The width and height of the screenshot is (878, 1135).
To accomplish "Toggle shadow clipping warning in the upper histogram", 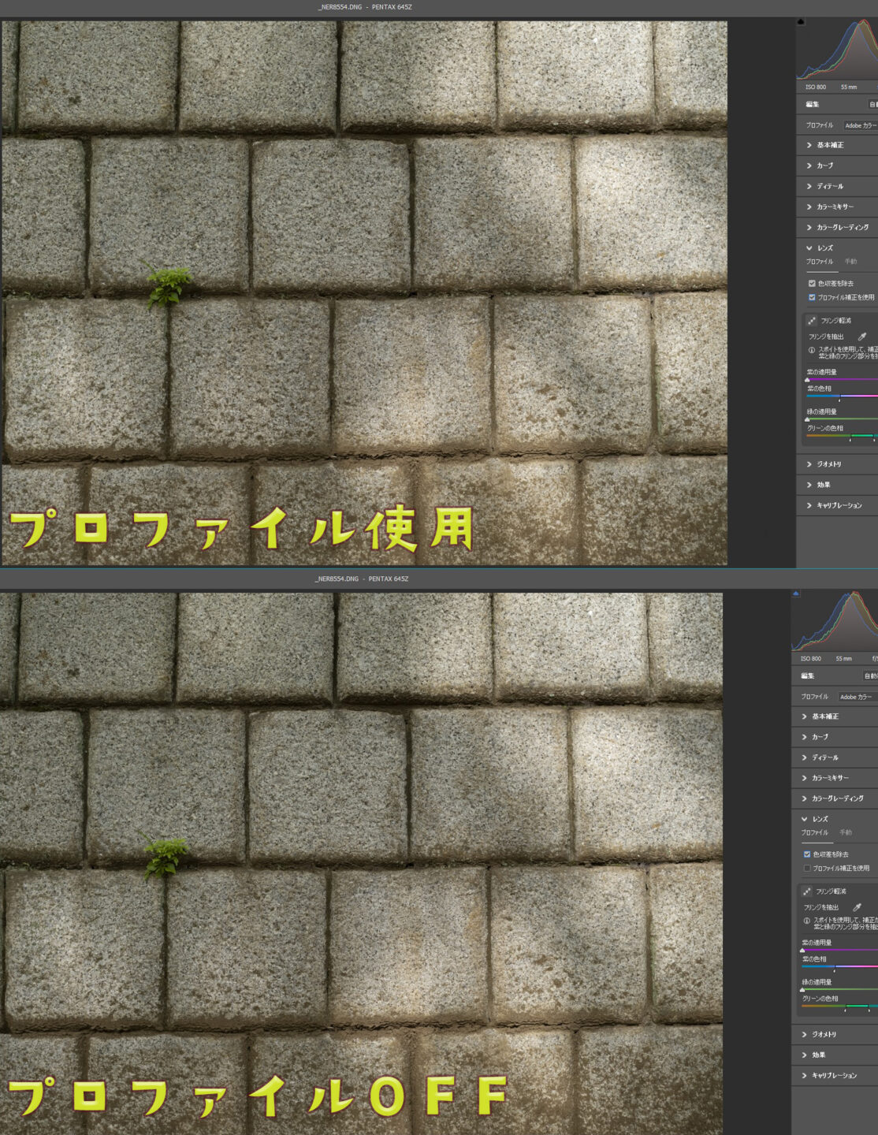I will [x=802, y=22].
